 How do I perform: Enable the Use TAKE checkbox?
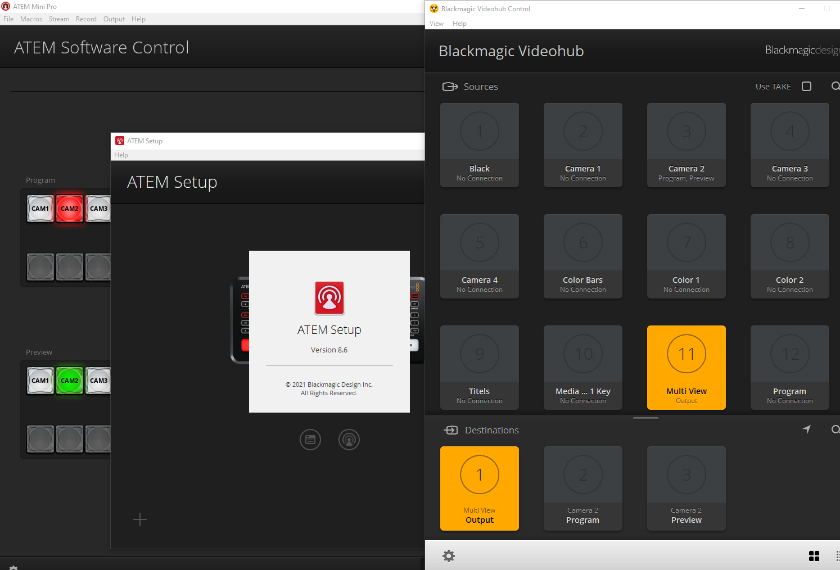click(x=807, y=86)
